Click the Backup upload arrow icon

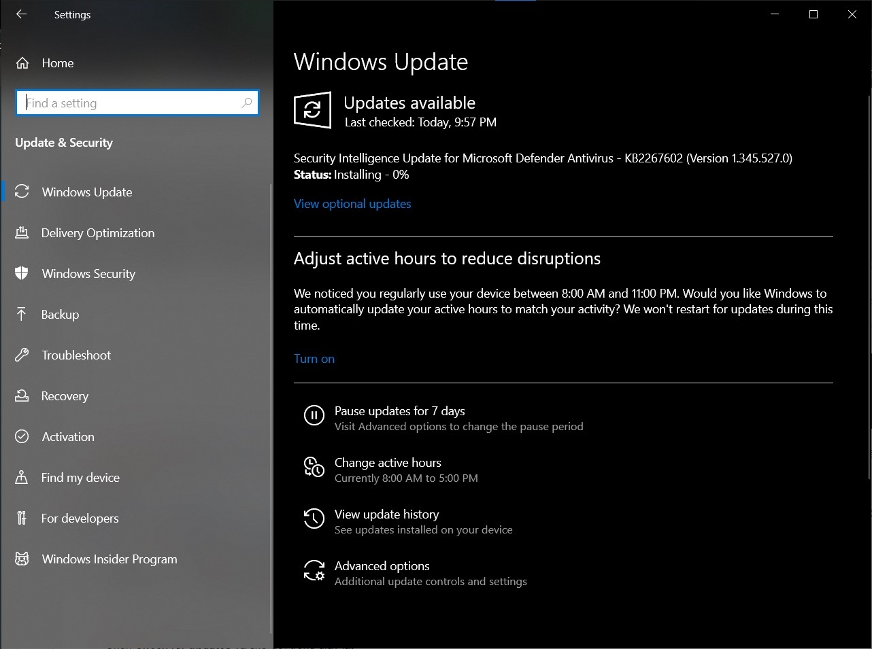point(22,314)
